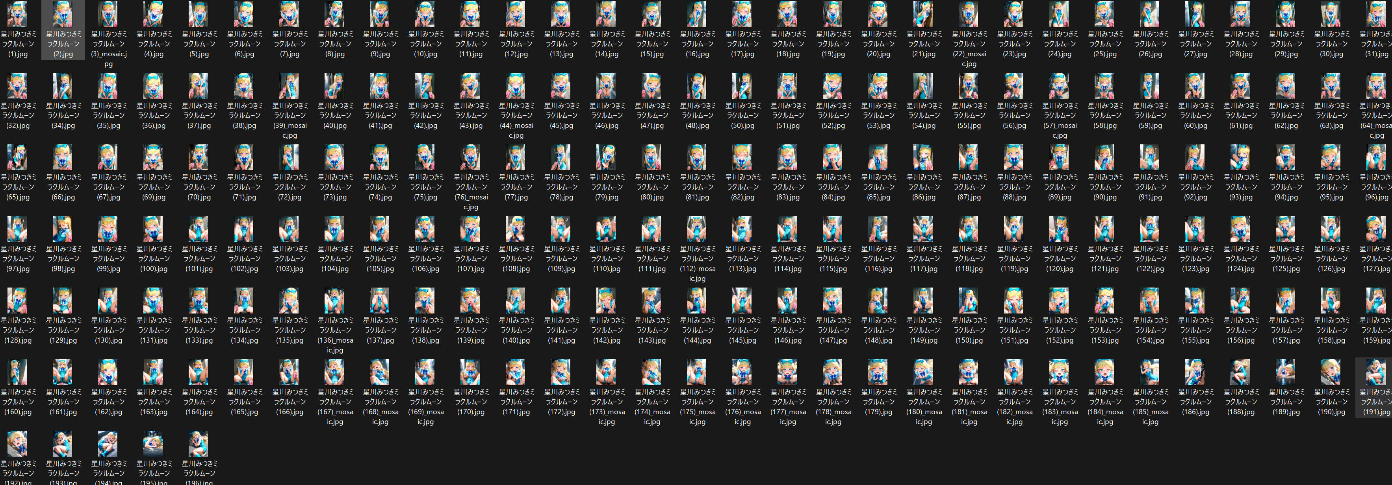Select the thumbnail of (62).jpg
The width and height of the screenshot is (1392, 485).
(1286, 86)
